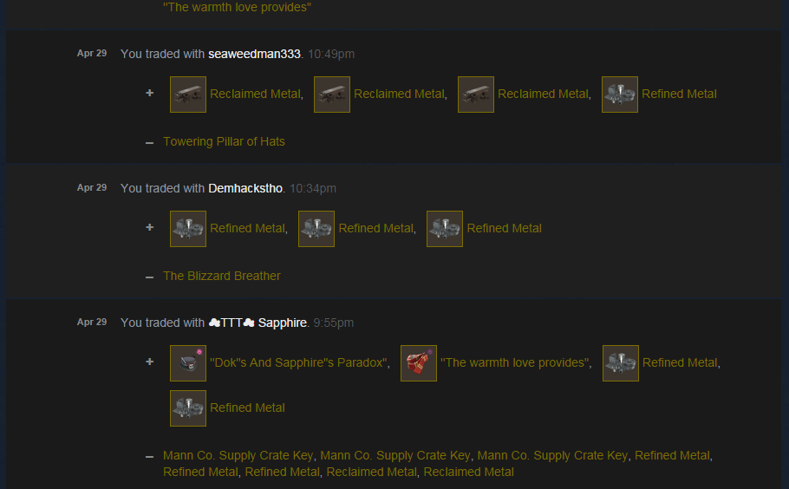Screen dimensions: 789x489
Task: Open the Dok's And Sapphire's Paradox hat icon
Action: tap(187, 363)
